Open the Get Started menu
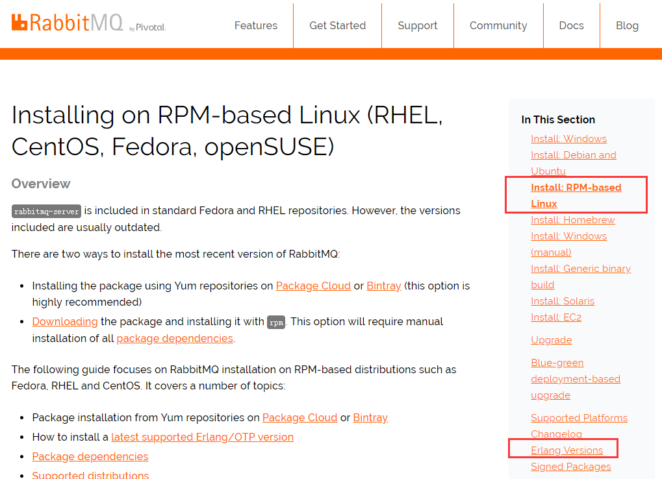The image size is (662, 479). (x=337, y=26)
